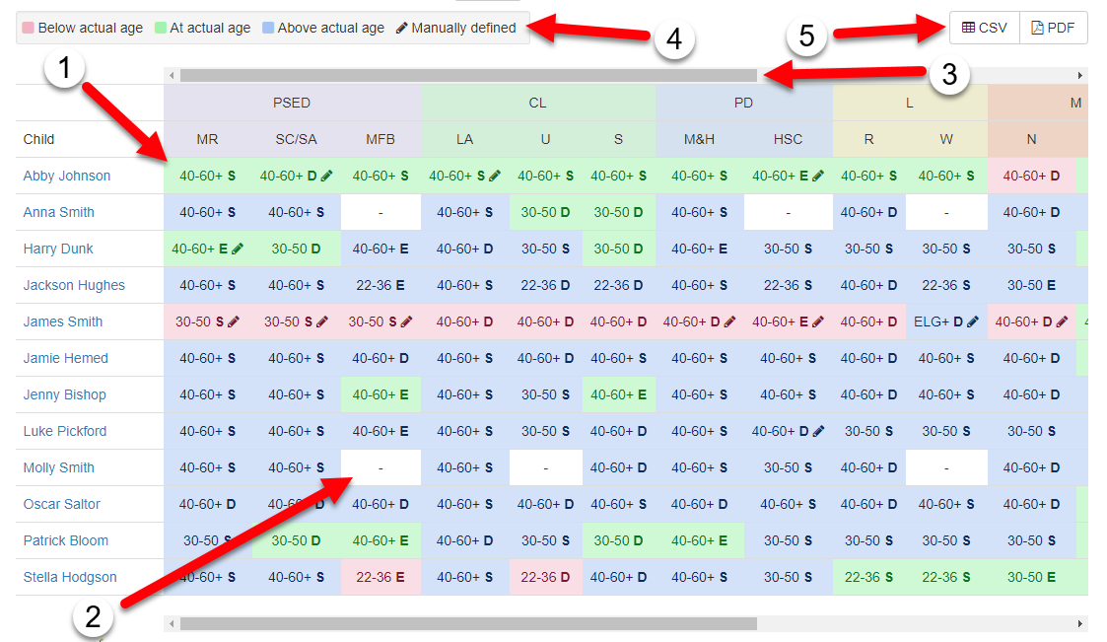Screen dimensions: 1107x642
Task: Click the pink Below actual age swatch
Action: [29, 29]
